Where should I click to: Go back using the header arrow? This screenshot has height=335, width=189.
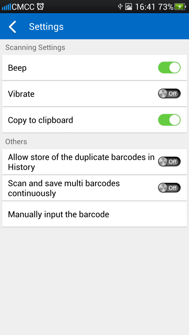(x=13, y=27)
